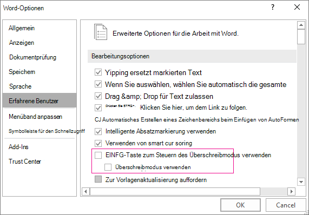
Task: Click the vertical scrollbar down arrow
Action: point(301,182)
